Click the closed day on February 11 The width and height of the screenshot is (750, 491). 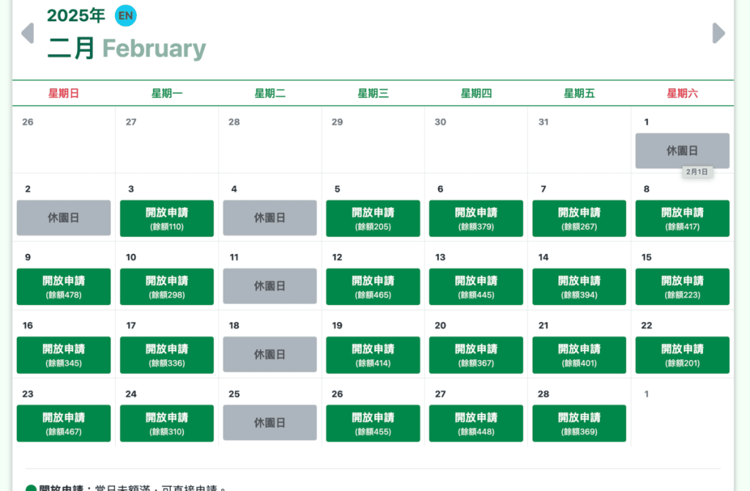click(270, 286)
